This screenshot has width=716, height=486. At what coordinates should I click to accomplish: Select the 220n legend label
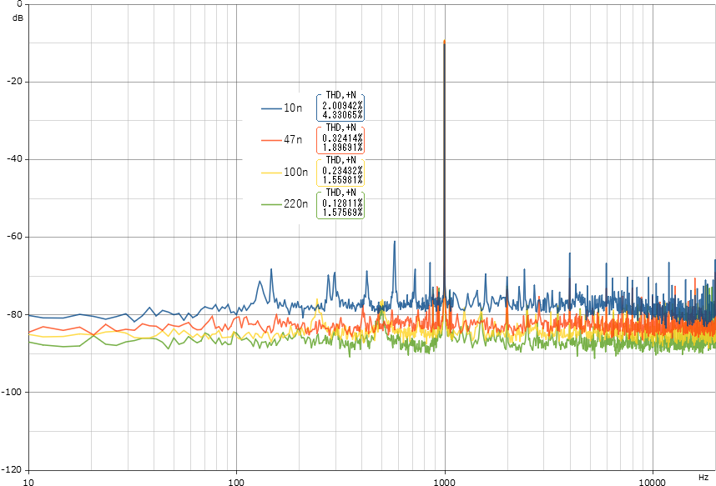(296, 204)
